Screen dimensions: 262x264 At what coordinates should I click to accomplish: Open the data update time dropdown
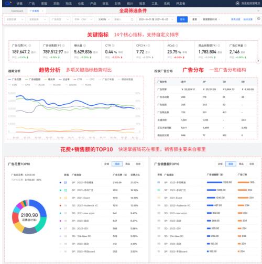pos(211,19)
